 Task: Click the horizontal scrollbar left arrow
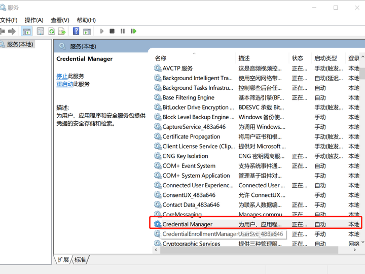(x=156, y=250)
